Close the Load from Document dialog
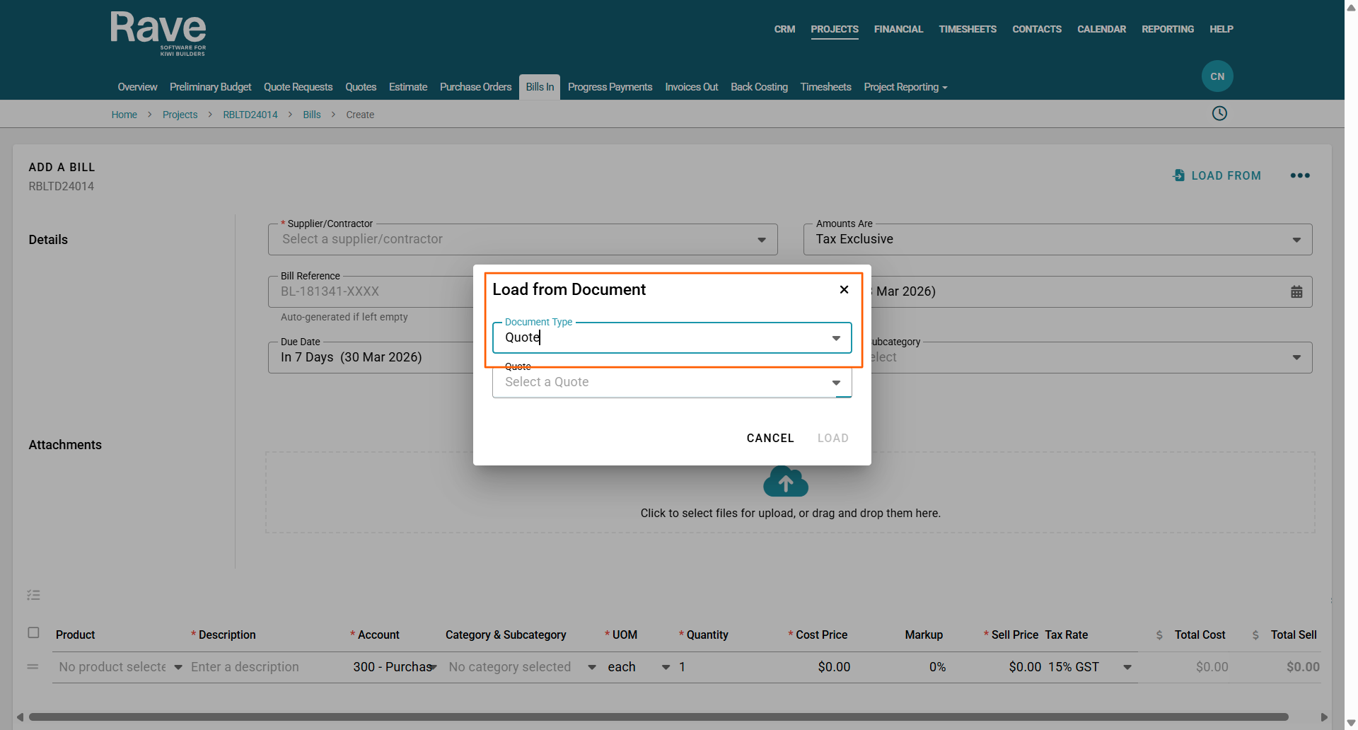Screen dimensions: 1358x730 pos(844,289)
